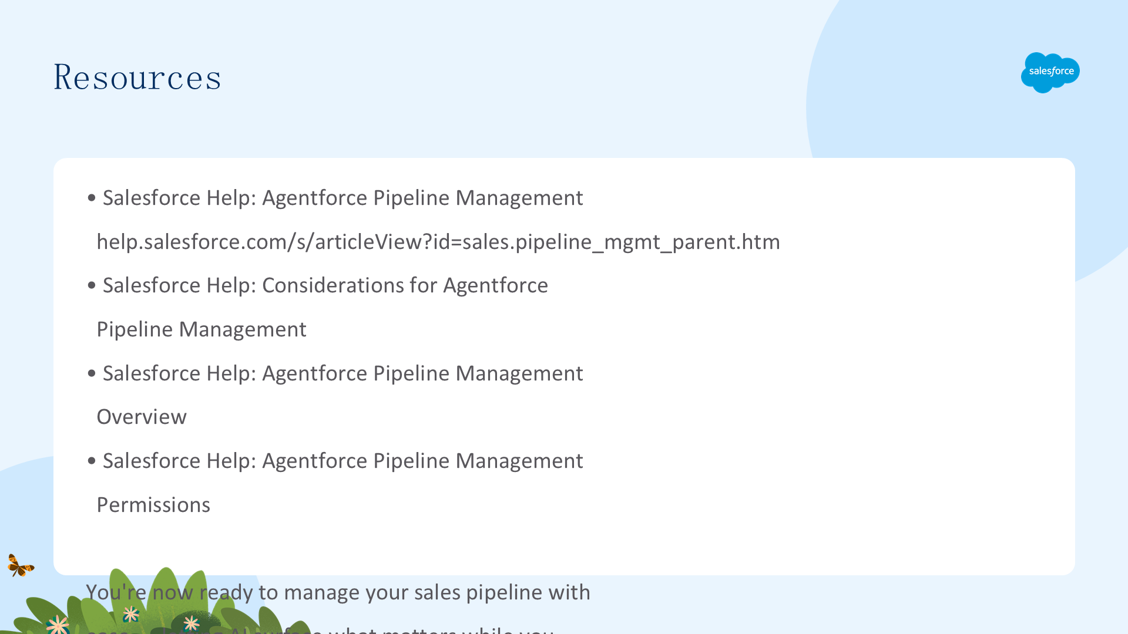
Task: Click the Pipeline Management continuation line
Action: pos(202,329)
